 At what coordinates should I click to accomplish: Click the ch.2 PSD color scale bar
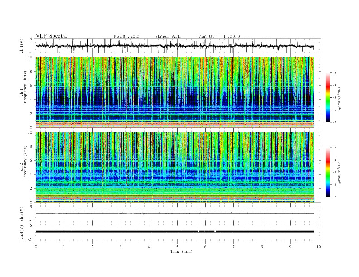tap(328, 172)
